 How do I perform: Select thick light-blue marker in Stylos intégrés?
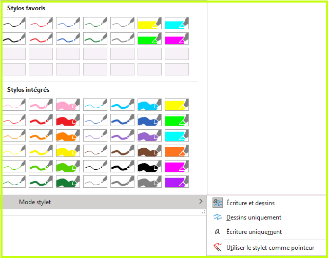[x=149, y=105]
